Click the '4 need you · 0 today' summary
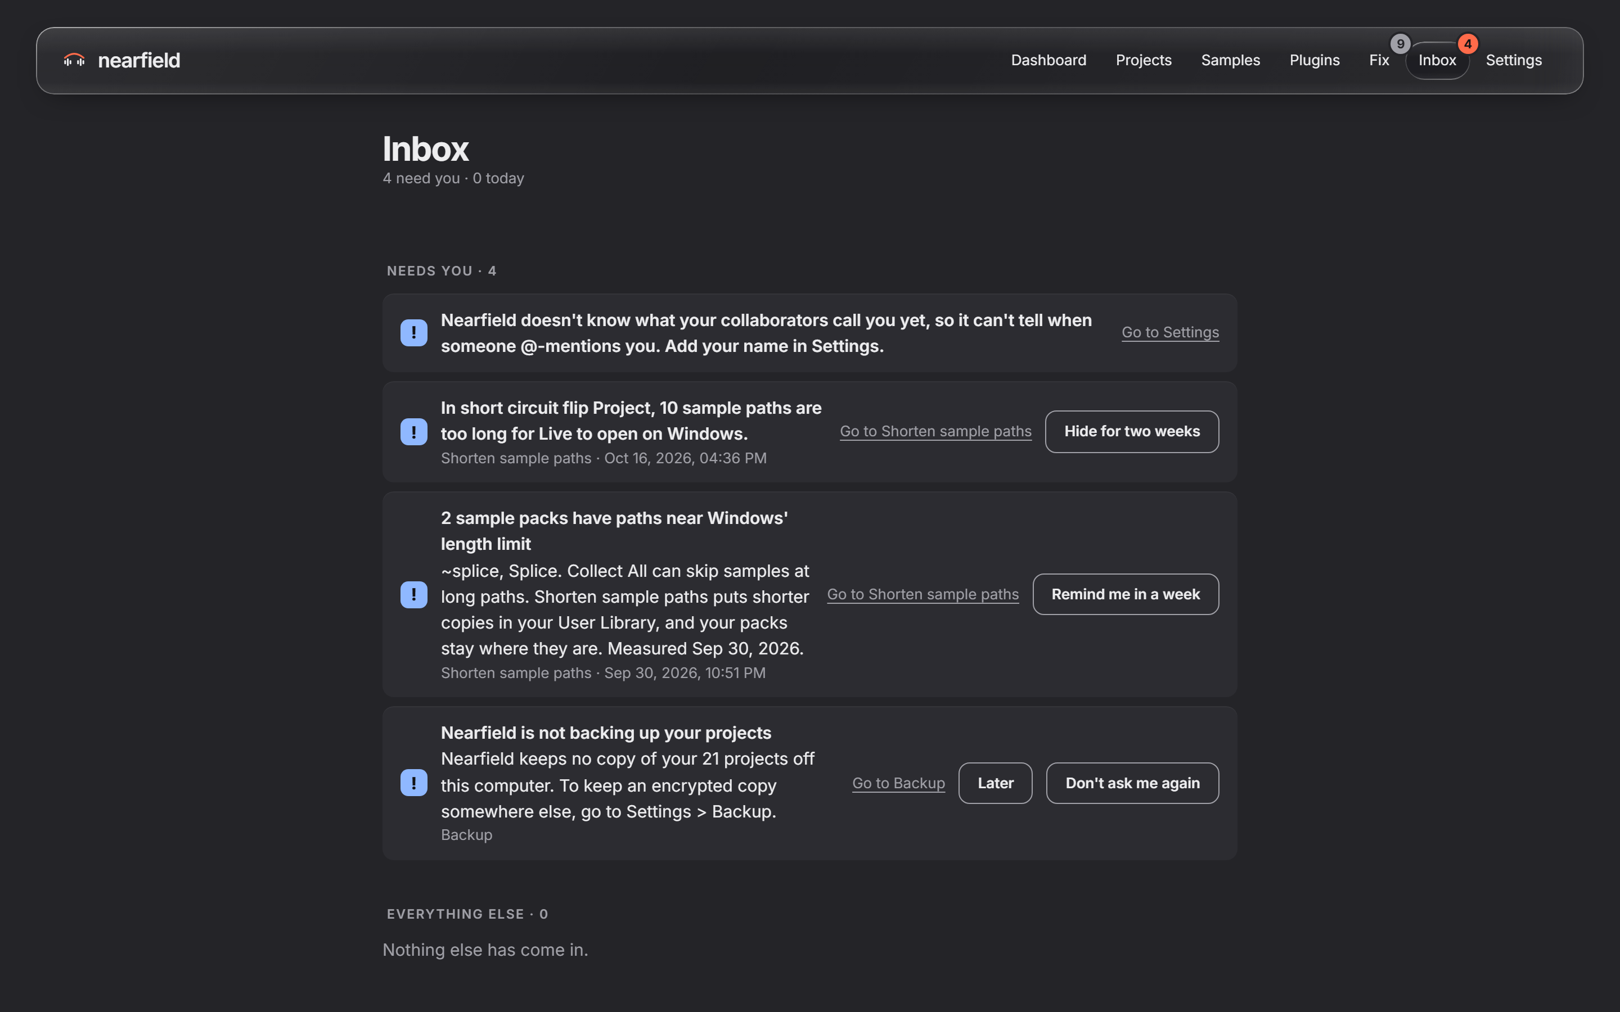This screenshot has height=1012, width=1620. pyautogui.click(x=453, y=178)
